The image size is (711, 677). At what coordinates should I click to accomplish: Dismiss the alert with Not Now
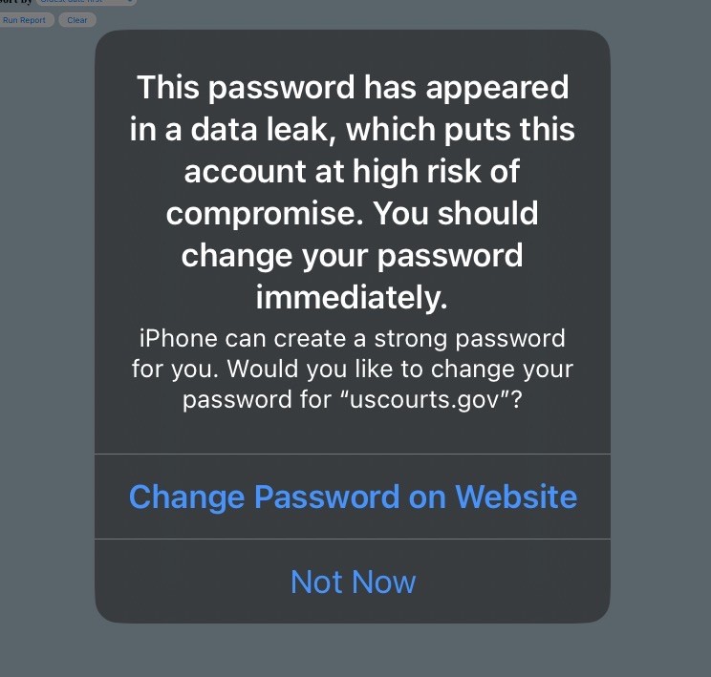pyautogui.click(x=353, y=582)
